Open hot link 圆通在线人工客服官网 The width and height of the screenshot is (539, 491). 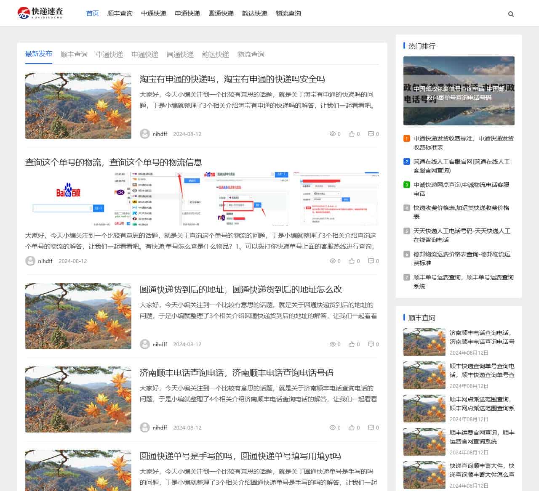click(x=462, y=166)
